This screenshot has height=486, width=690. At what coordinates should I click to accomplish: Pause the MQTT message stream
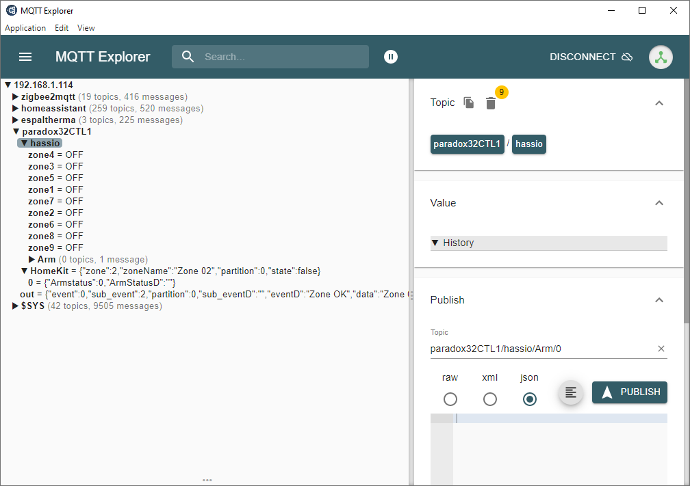[391, 57]
